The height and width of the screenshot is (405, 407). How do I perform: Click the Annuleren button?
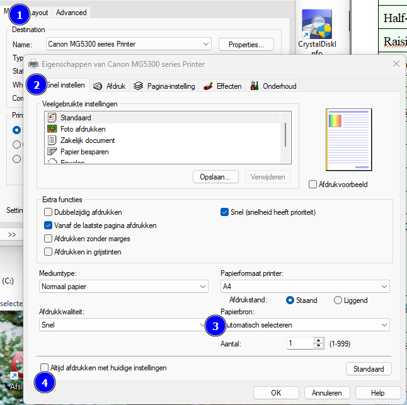[x=327, y=393]
